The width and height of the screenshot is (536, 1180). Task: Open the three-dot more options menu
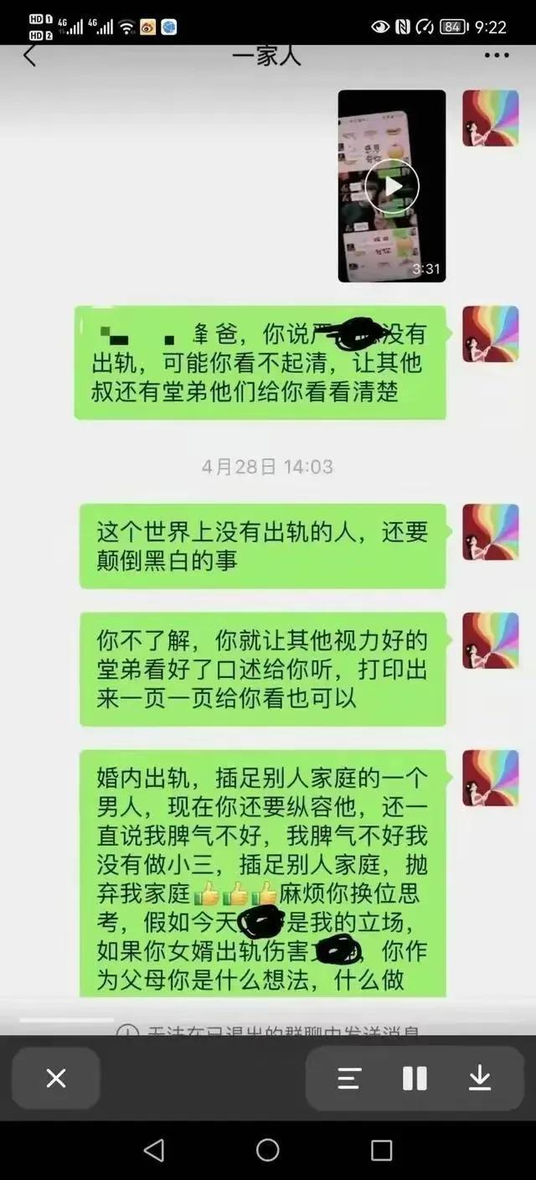497,56
